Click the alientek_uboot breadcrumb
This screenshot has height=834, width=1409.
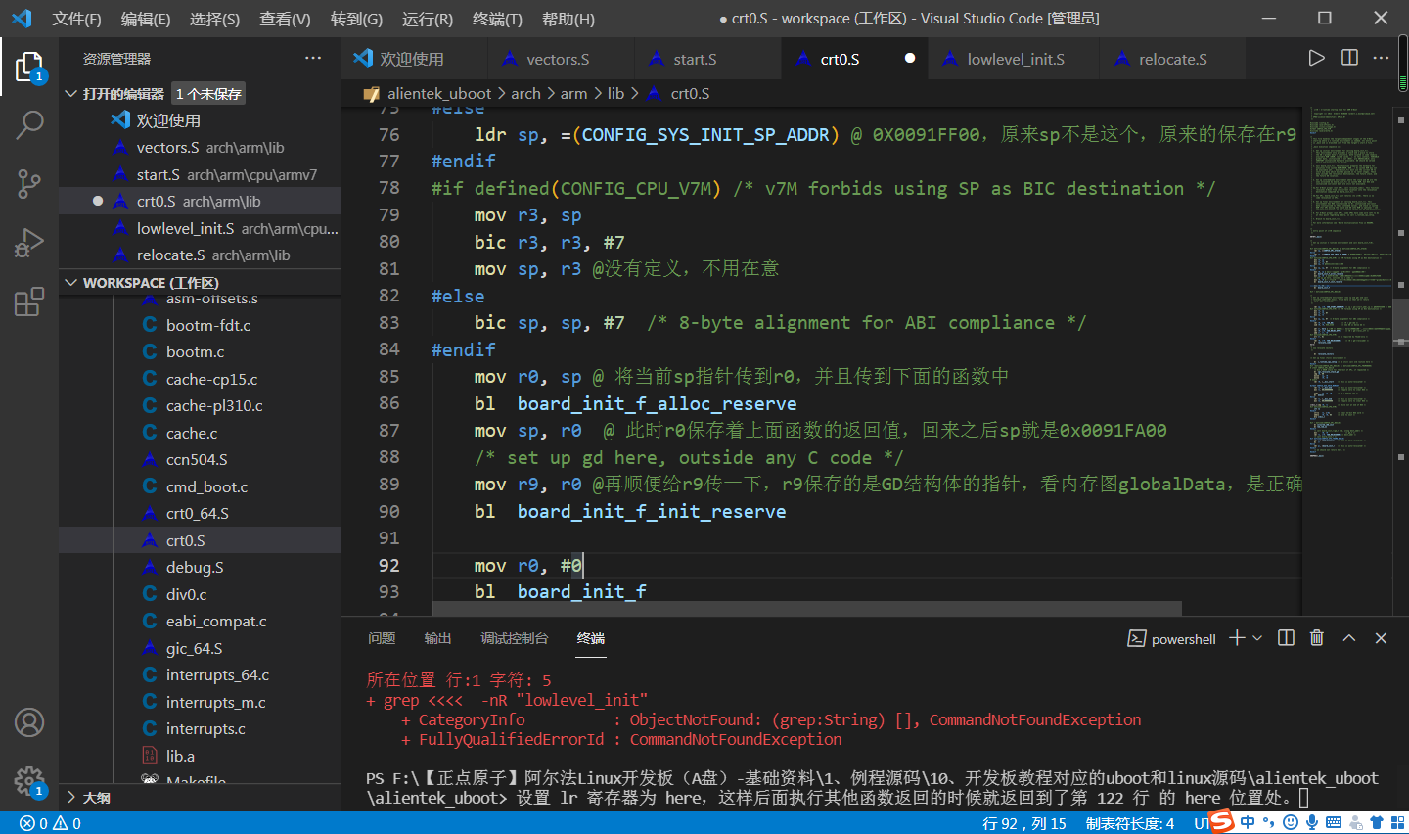[x=439, y=93]
